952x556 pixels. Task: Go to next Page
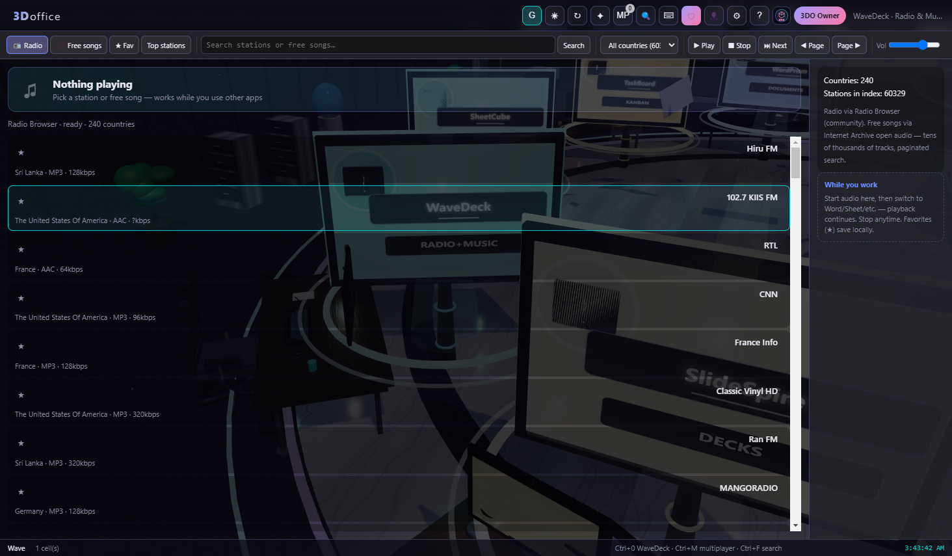pyautogui.click(x=849, y=45)
